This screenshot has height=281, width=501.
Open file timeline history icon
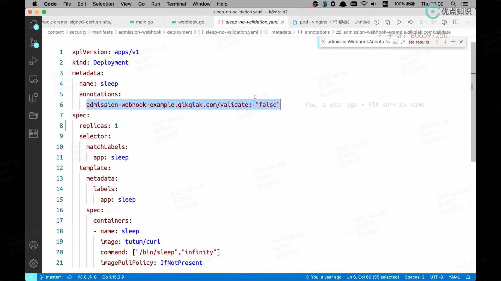[x=377, y=22]
